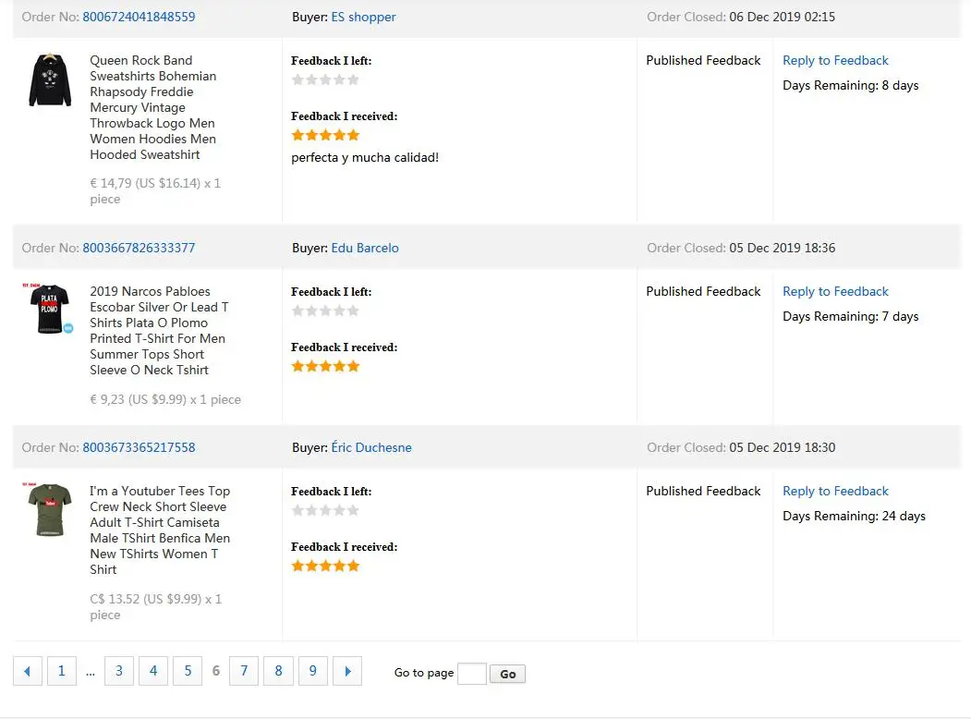Jump to page 9 of feedback

[313, 672]
